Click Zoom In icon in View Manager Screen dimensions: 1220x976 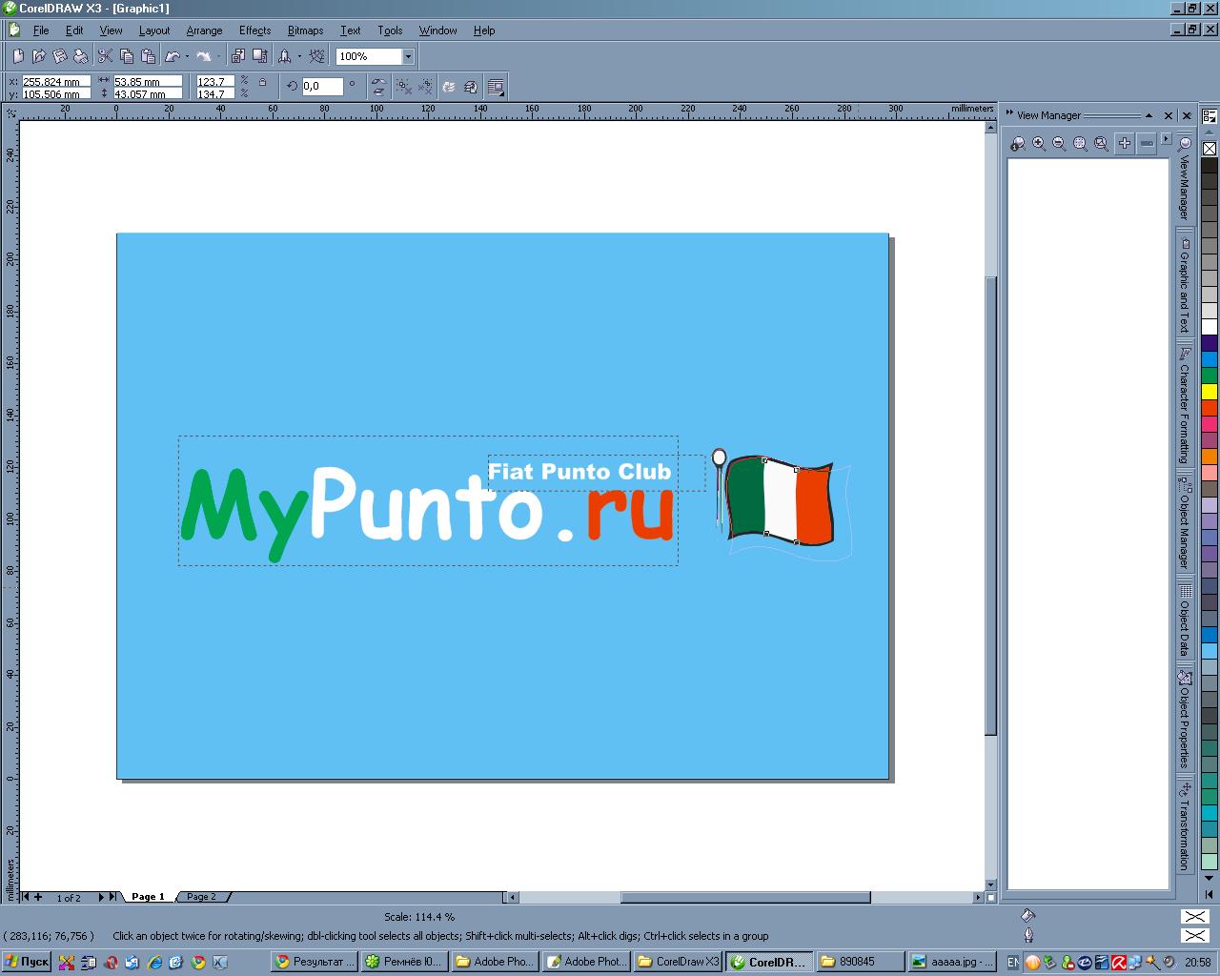point(1039,144)
